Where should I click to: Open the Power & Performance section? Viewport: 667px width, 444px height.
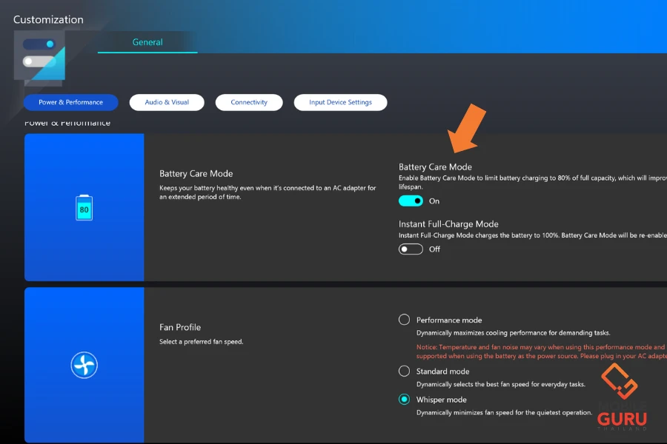[x=70, y=102]
